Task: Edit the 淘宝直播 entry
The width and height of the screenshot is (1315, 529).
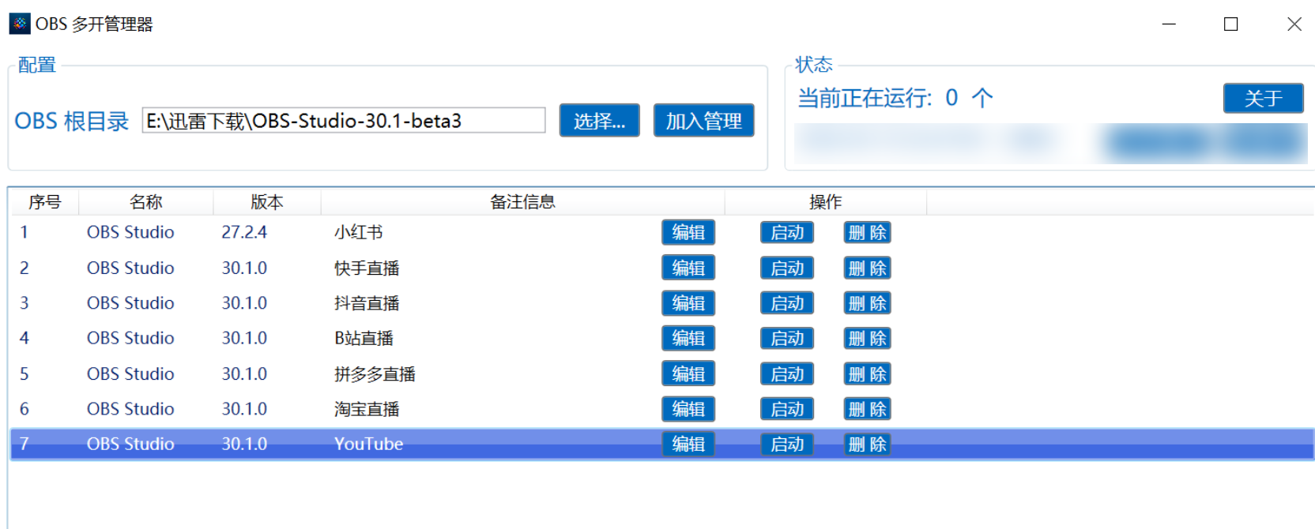Action: (x=688, y=409)
